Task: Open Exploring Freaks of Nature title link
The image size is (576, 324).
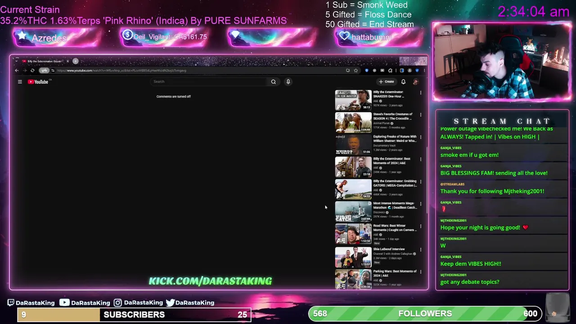Action: [x=395, y=139]
